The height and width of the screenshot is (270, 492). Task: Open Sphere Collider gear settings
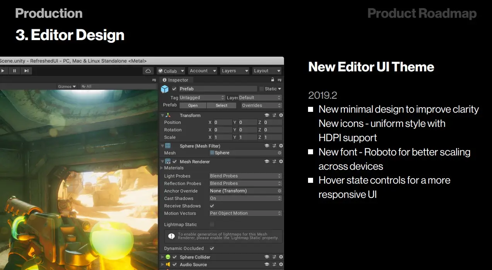click(x=281, y=257)
